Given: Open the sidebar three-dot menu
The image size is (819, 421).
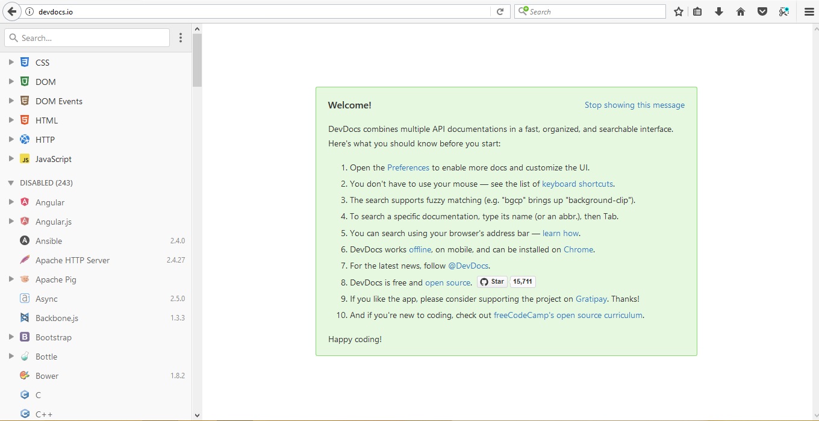Looking at the screenshot, I should 181,38.
